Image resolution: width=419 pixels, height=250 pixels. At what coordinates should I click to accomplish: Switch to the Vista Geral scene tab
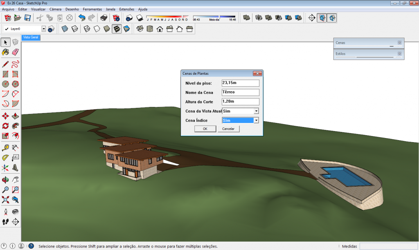(31, 37)
